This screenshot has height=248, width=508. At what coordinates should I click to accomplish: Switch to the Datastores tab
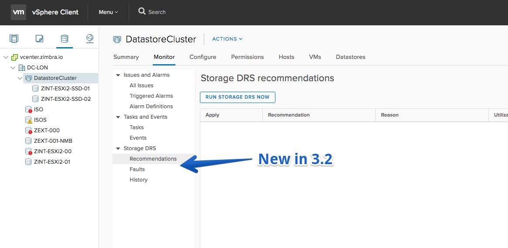tap(350, 57)
